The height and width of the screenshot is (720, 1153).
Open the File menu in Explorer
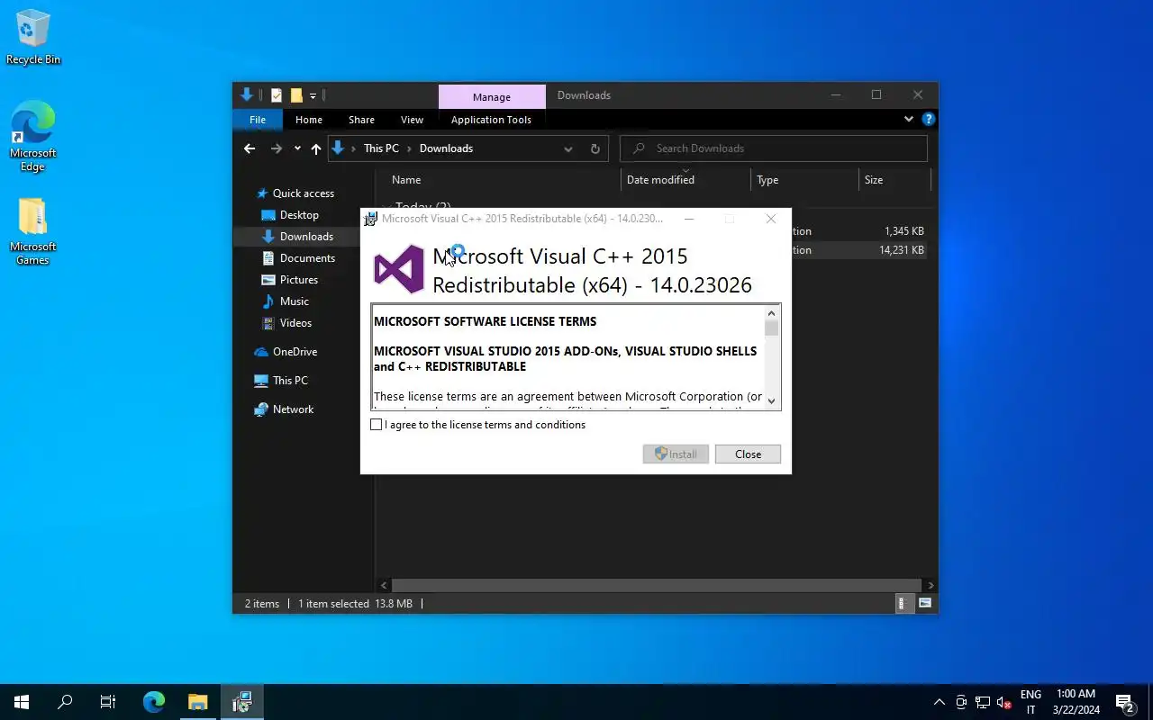pos(258,120)
